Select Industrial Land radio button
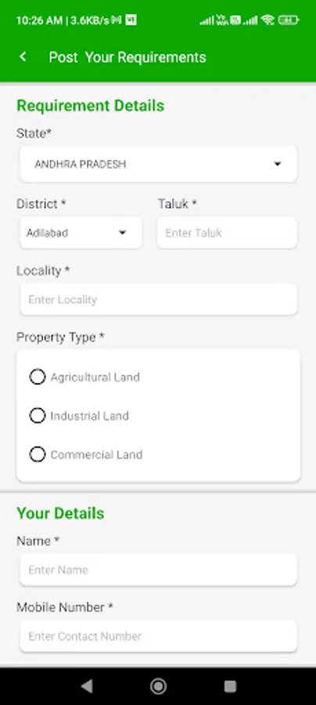 38,415
